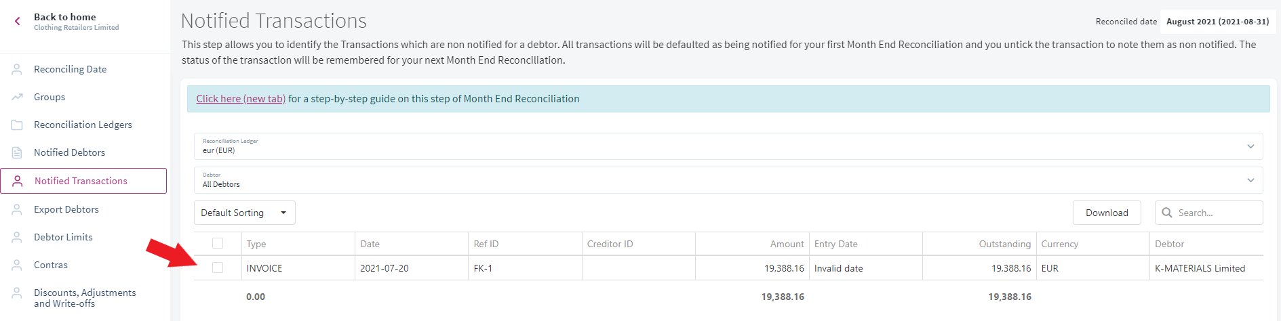
Task: Click the Notified Debtors document icon
Action: [17, 152]
